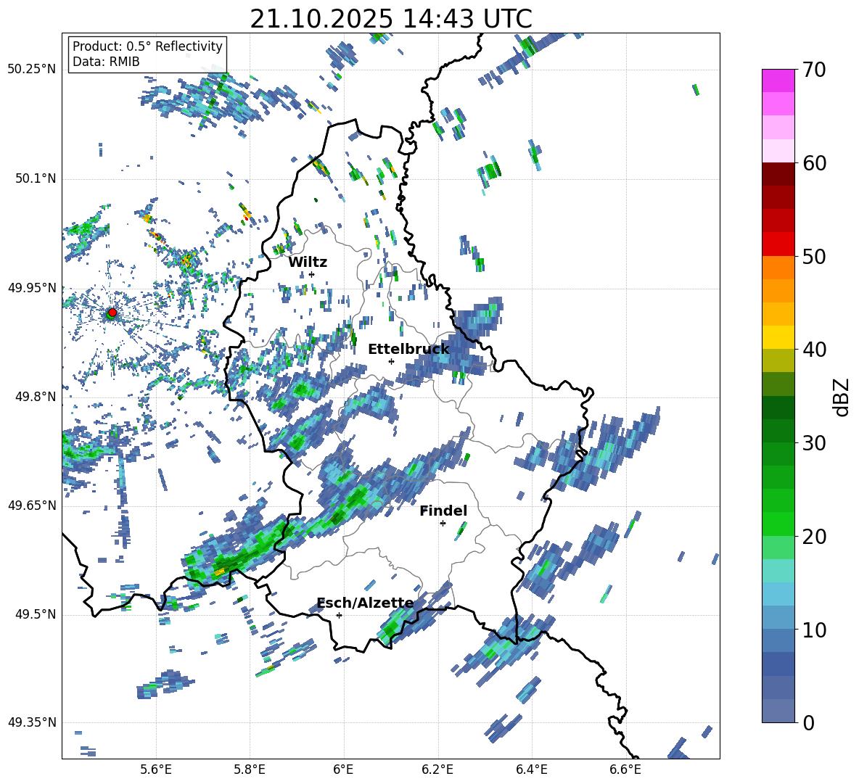Viewport: 859px width, 784px height.
Task: Select the Findel city label
Action: (443, 511)
